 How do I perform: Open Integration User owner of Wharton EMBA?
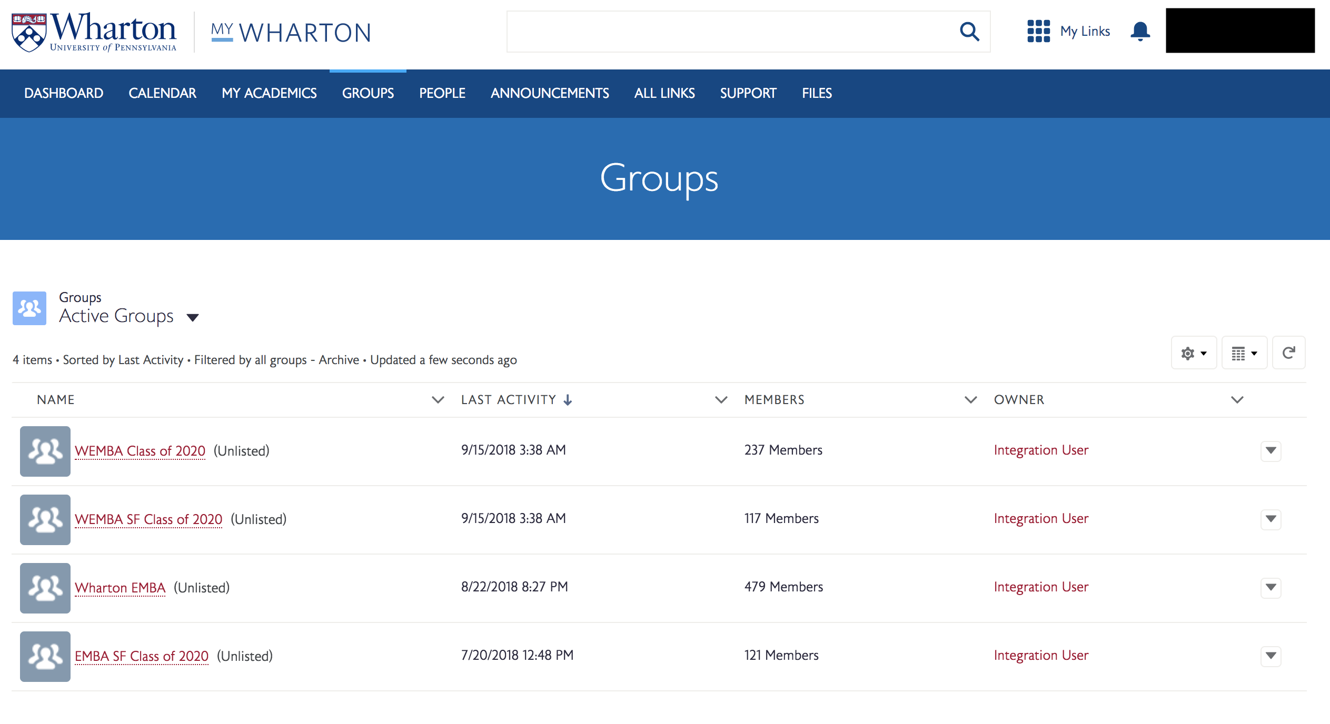tap(1041, 587)
